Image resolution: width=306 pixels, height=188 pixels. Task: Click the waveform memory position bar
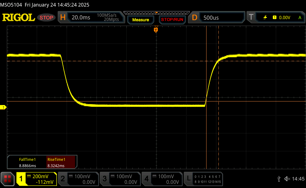point(157,13)
